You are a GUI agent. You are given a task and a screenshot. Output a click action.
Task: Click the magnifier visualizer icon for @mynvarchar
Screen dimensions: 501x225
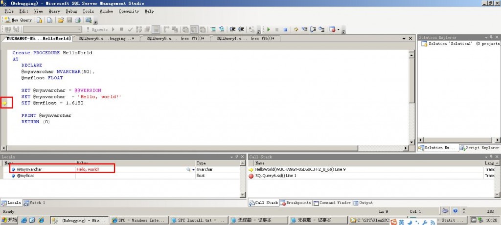[188, 170]
